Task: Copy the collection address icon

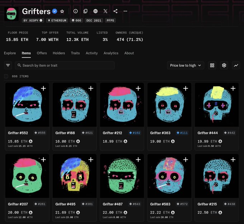Action: (85, 11)
